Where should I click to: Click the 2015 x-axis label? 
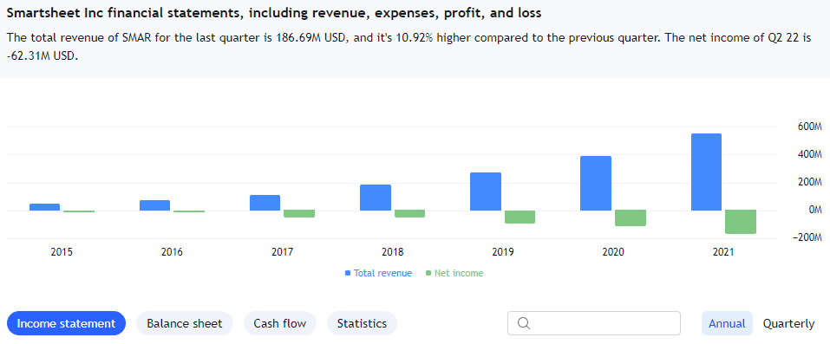(x=62, y=252)
